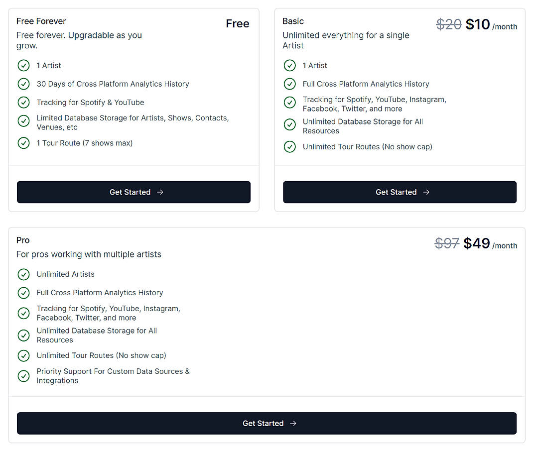Click the crossed-out $97 price on Pro
Image resolution: width=533 pixels, height=450 pixels.
coord(447,243)
